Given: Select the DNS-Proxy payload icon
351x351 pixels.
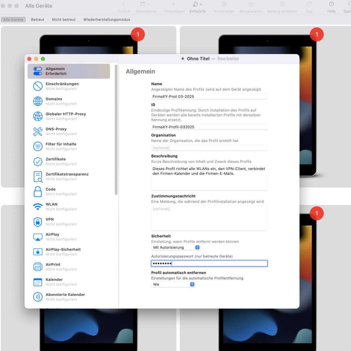Looking at the screenshot, I should 38,131.
